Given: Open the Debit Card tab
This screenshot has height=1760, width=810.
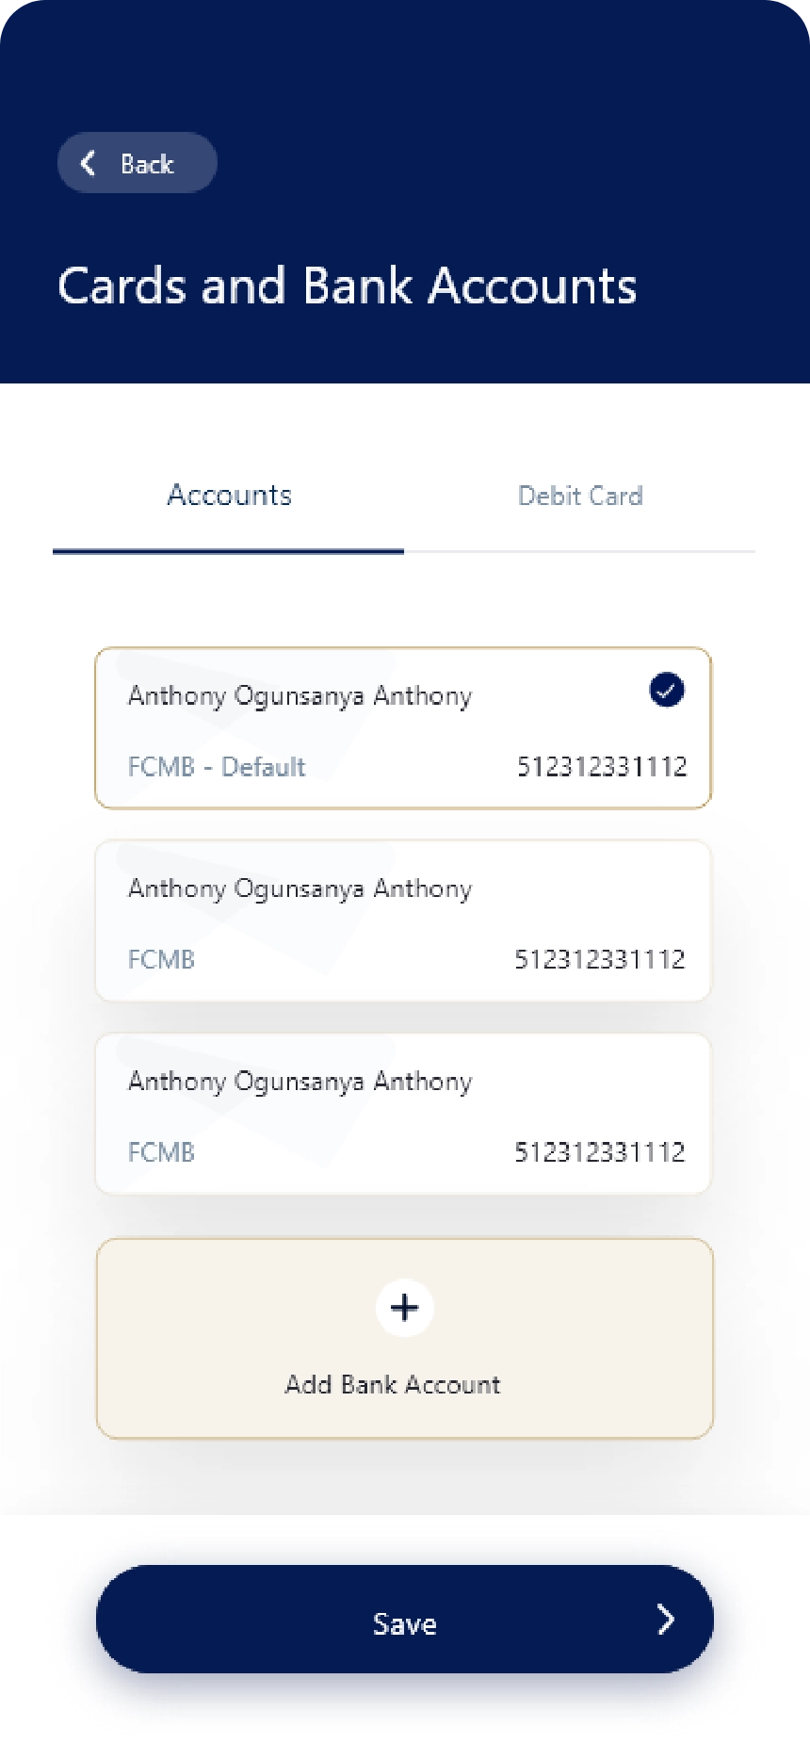Looking at the screenshot, I should coord(580,496).
